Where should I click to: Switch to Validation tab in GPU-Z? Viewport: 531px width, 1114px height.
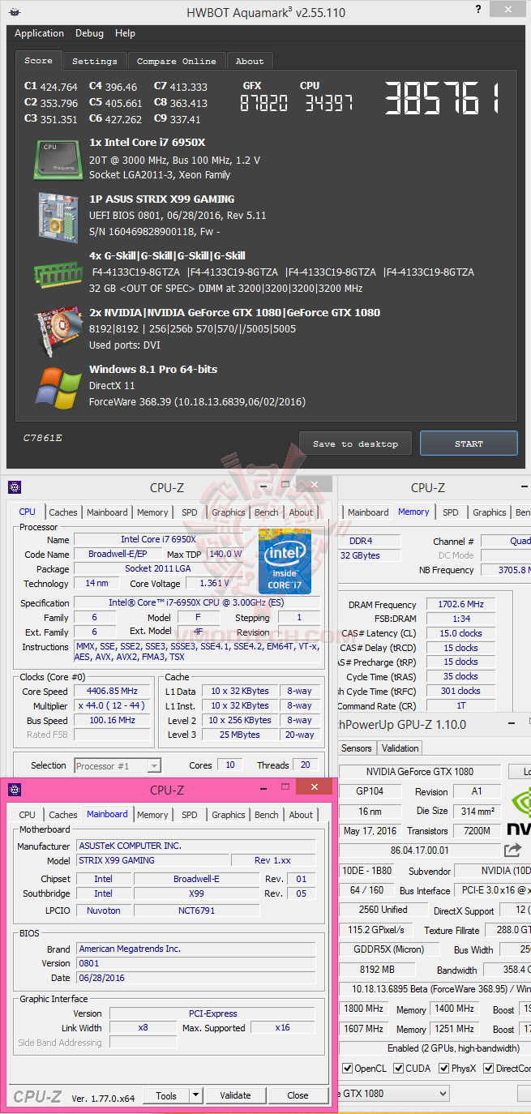click(400, 748)
